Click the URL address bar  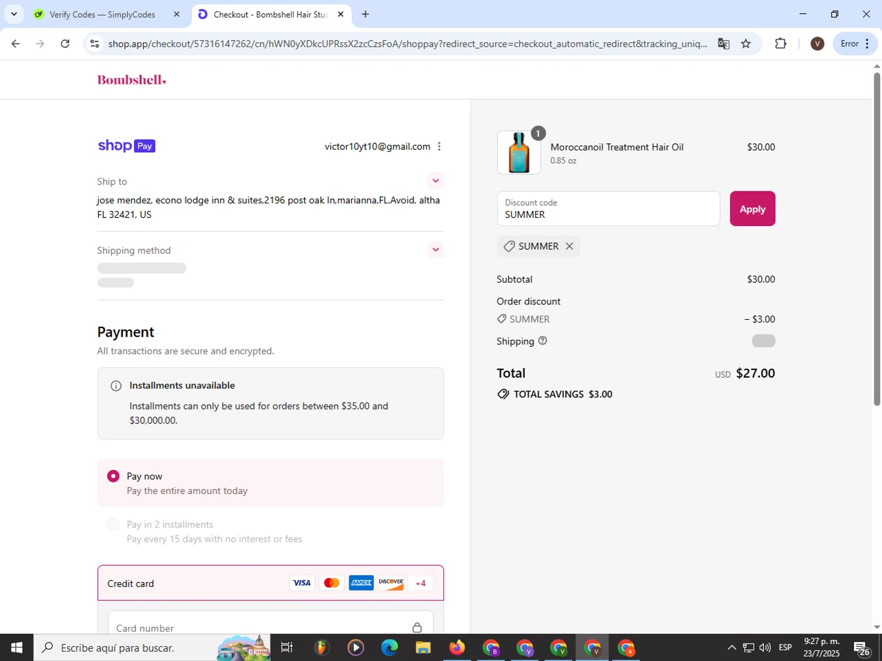click(407, 43)
